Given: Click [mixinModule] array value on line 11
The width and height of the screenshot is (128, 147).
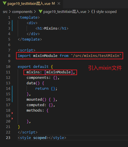Looking at the screenshot, I should 58,72.
